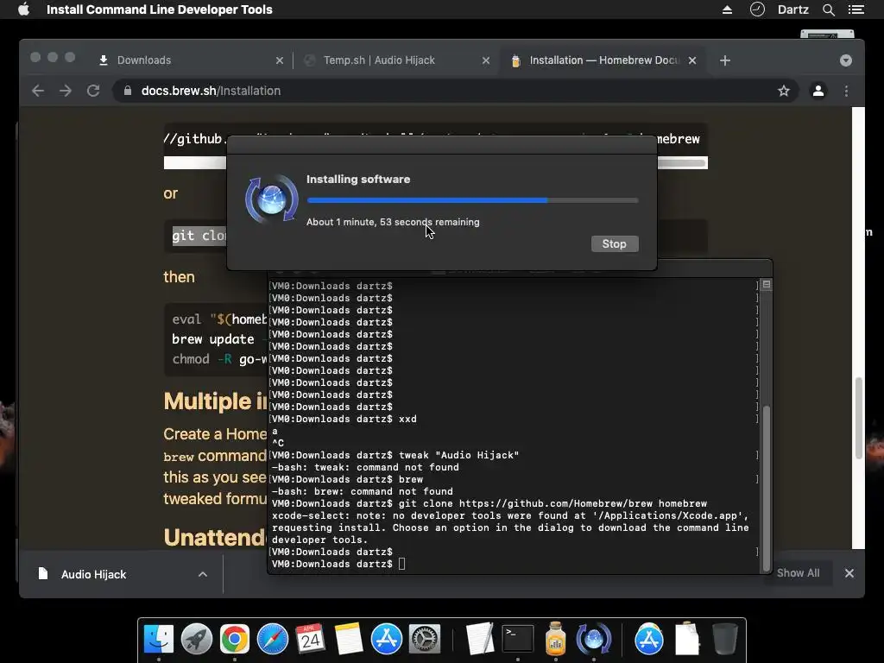This screenshot has width=884, height=663.
Task: Click the Chrome page scrollbar
Action: click(x=859, y=418)
